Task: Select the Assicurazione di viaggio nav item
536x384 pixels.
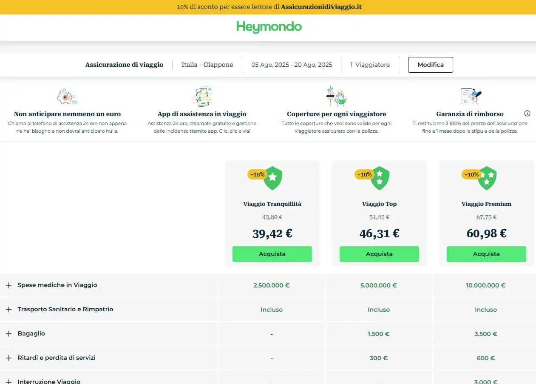Action: point(124,65)
